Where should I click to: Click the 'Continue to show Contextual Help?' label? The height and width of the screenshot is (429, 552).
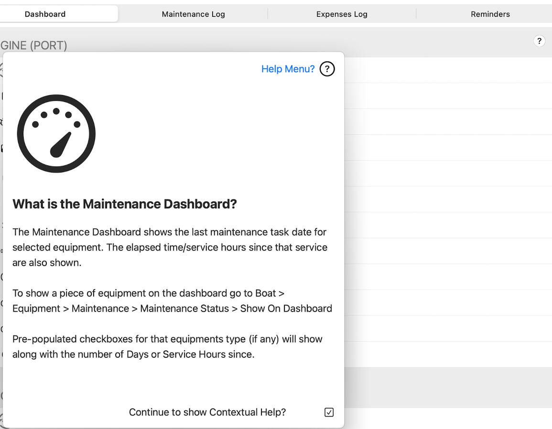pyautogui.click(x=207, y=412)
